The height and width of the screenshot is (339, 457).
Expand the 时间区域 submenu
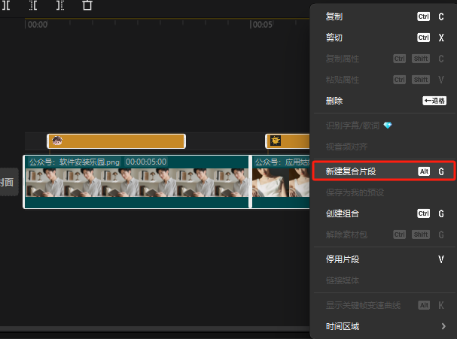pos(343,326)
